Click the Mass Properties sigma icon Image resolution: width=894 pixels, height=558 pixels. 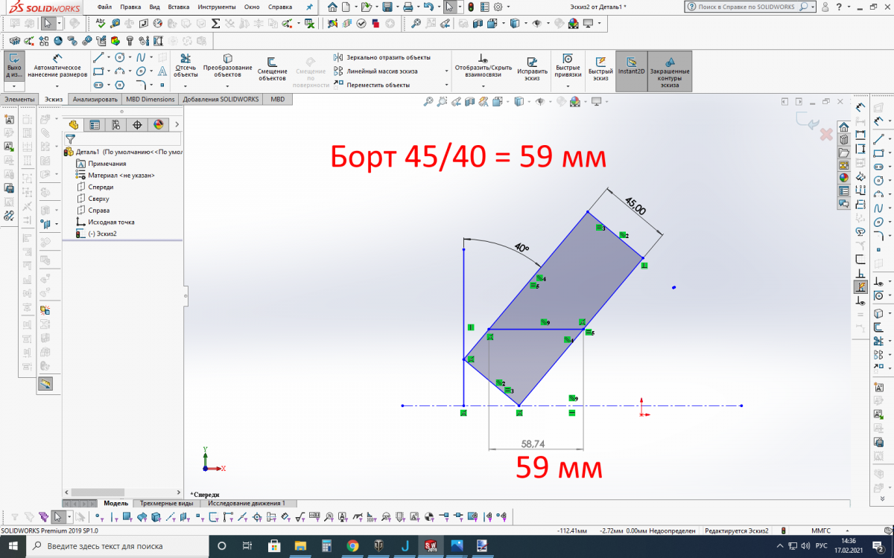(x=215, y=23)
